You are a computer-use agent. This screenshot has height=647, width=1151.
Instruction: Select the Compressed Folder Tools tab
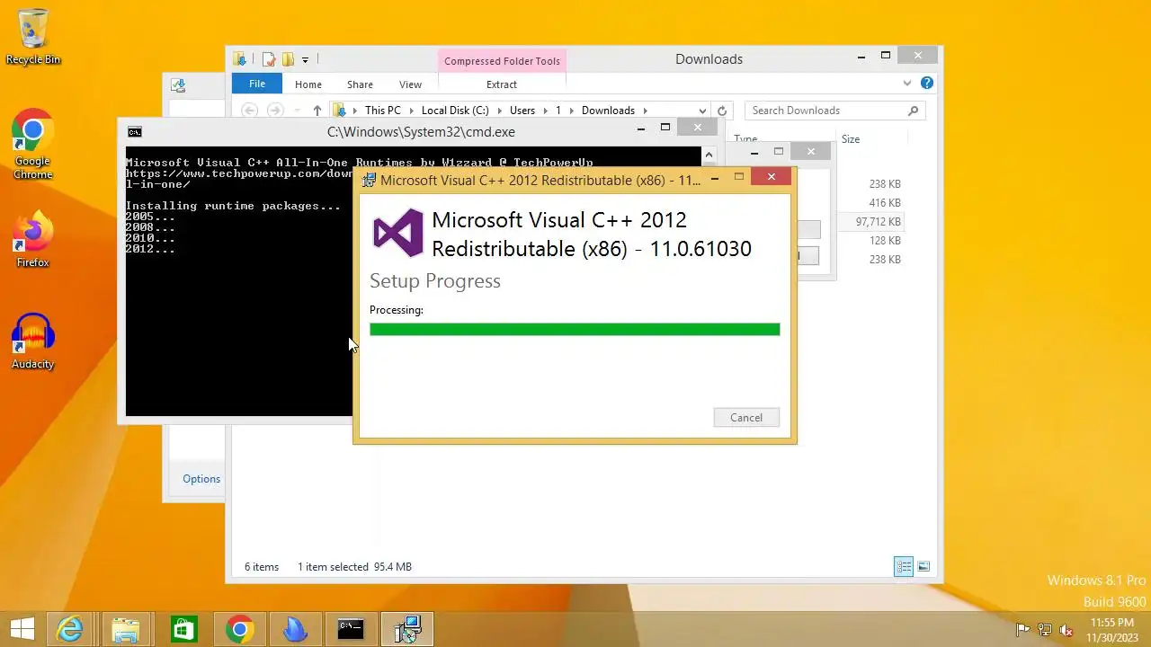502,61
